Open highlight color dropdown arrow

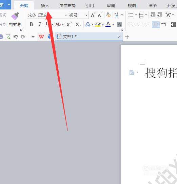pyautogui.click(x=103, y=25)
